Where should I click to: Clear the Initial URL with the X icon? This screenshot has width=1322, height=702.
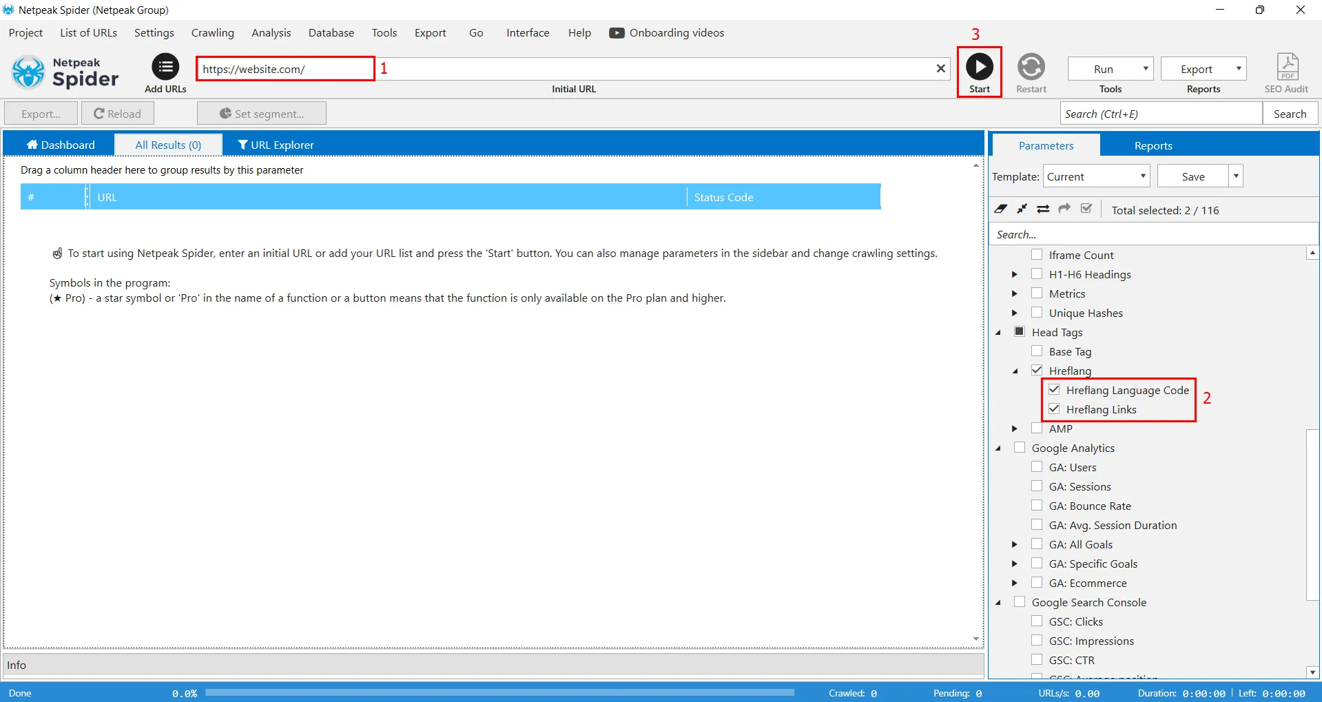tap(940, 68)
